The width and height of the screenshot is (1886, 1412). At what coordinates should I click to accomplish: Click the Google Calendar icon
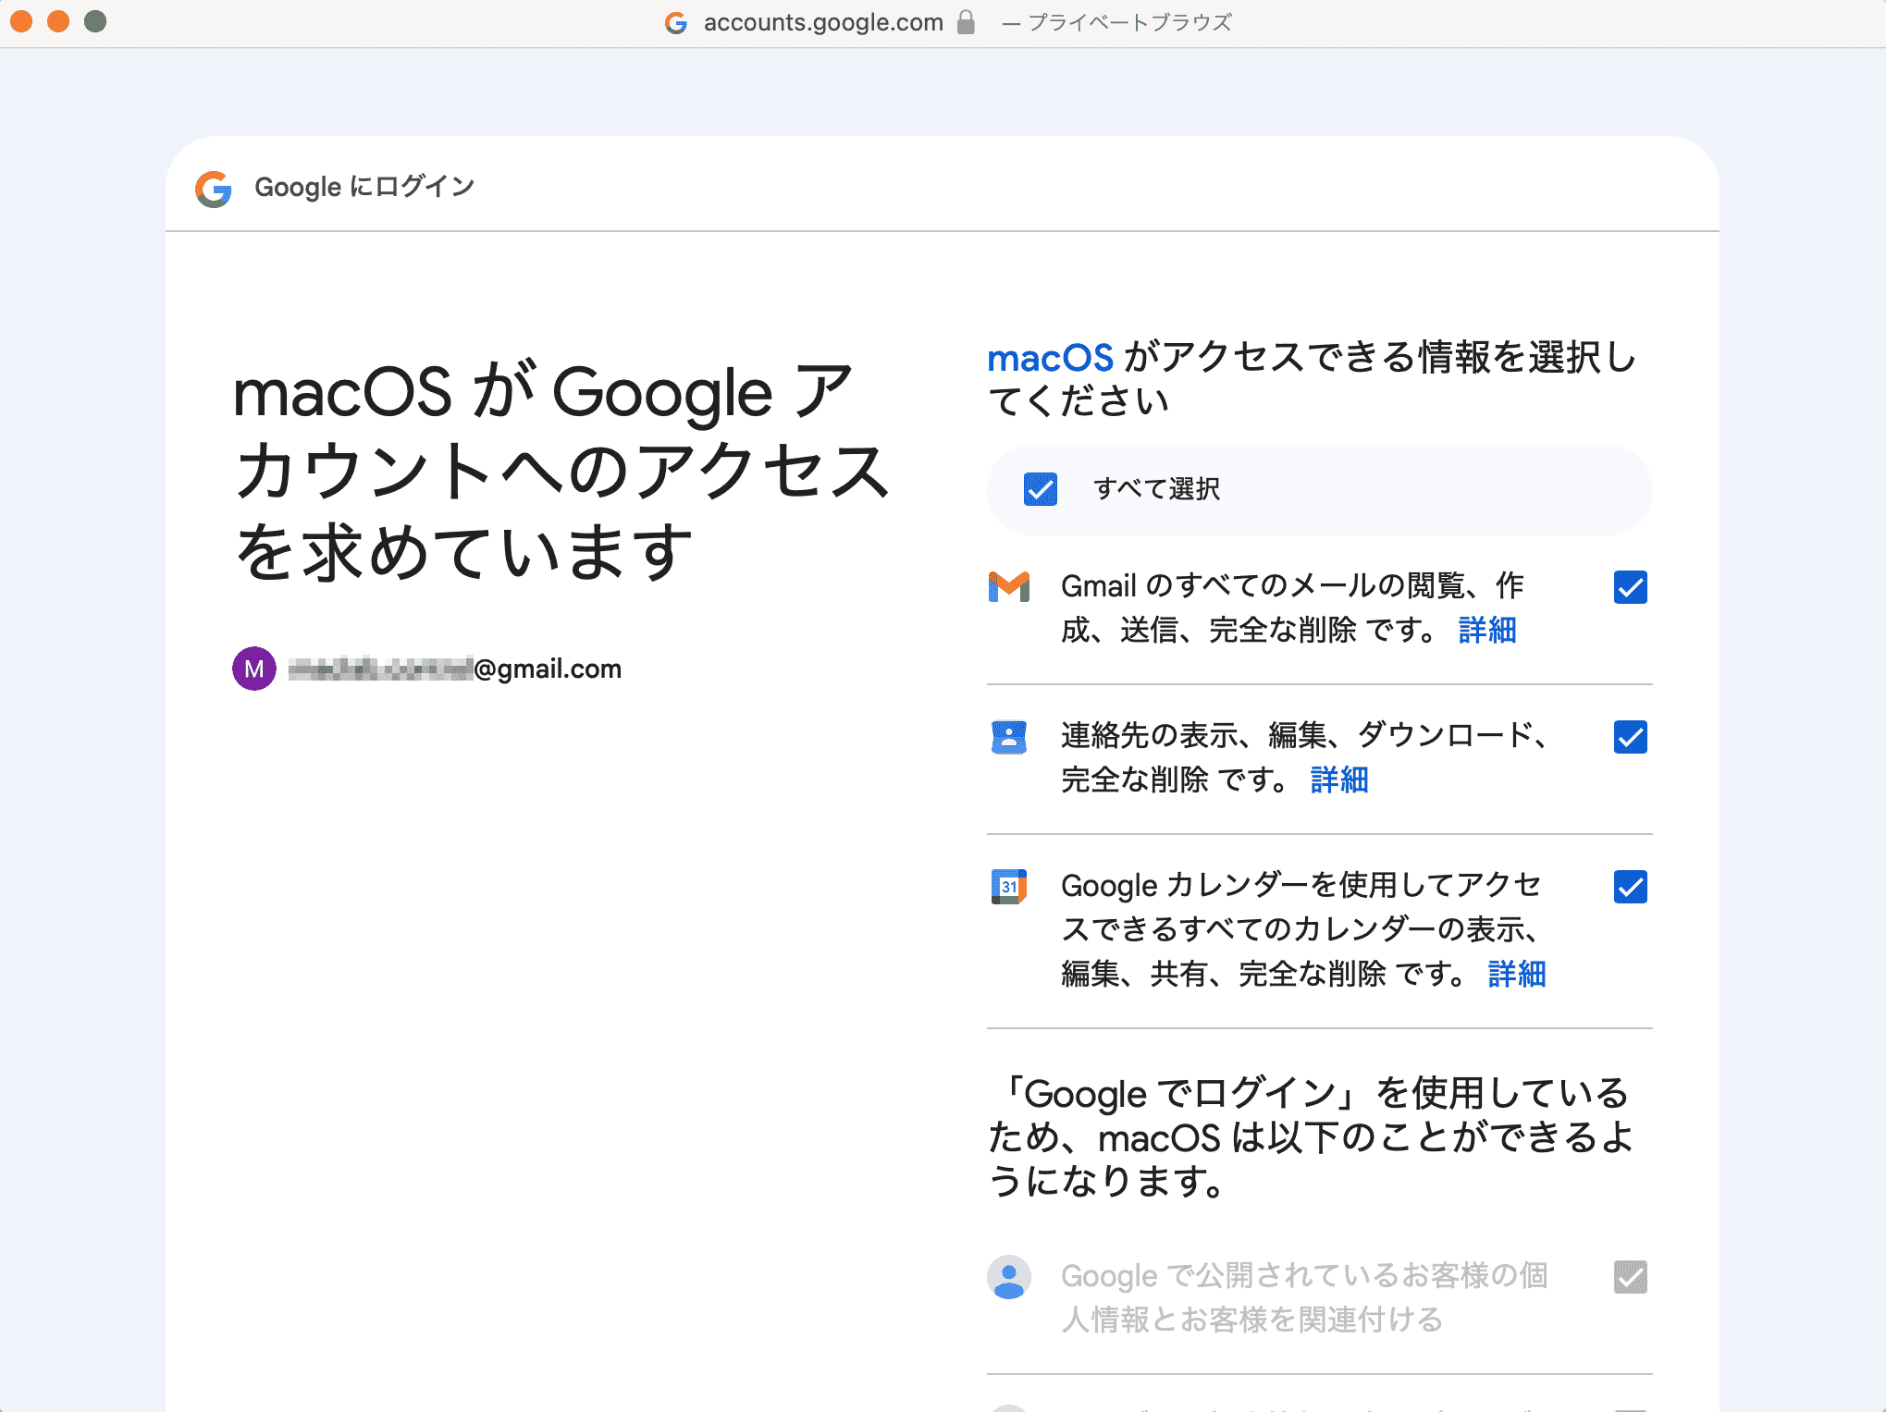pos(1009,887)
